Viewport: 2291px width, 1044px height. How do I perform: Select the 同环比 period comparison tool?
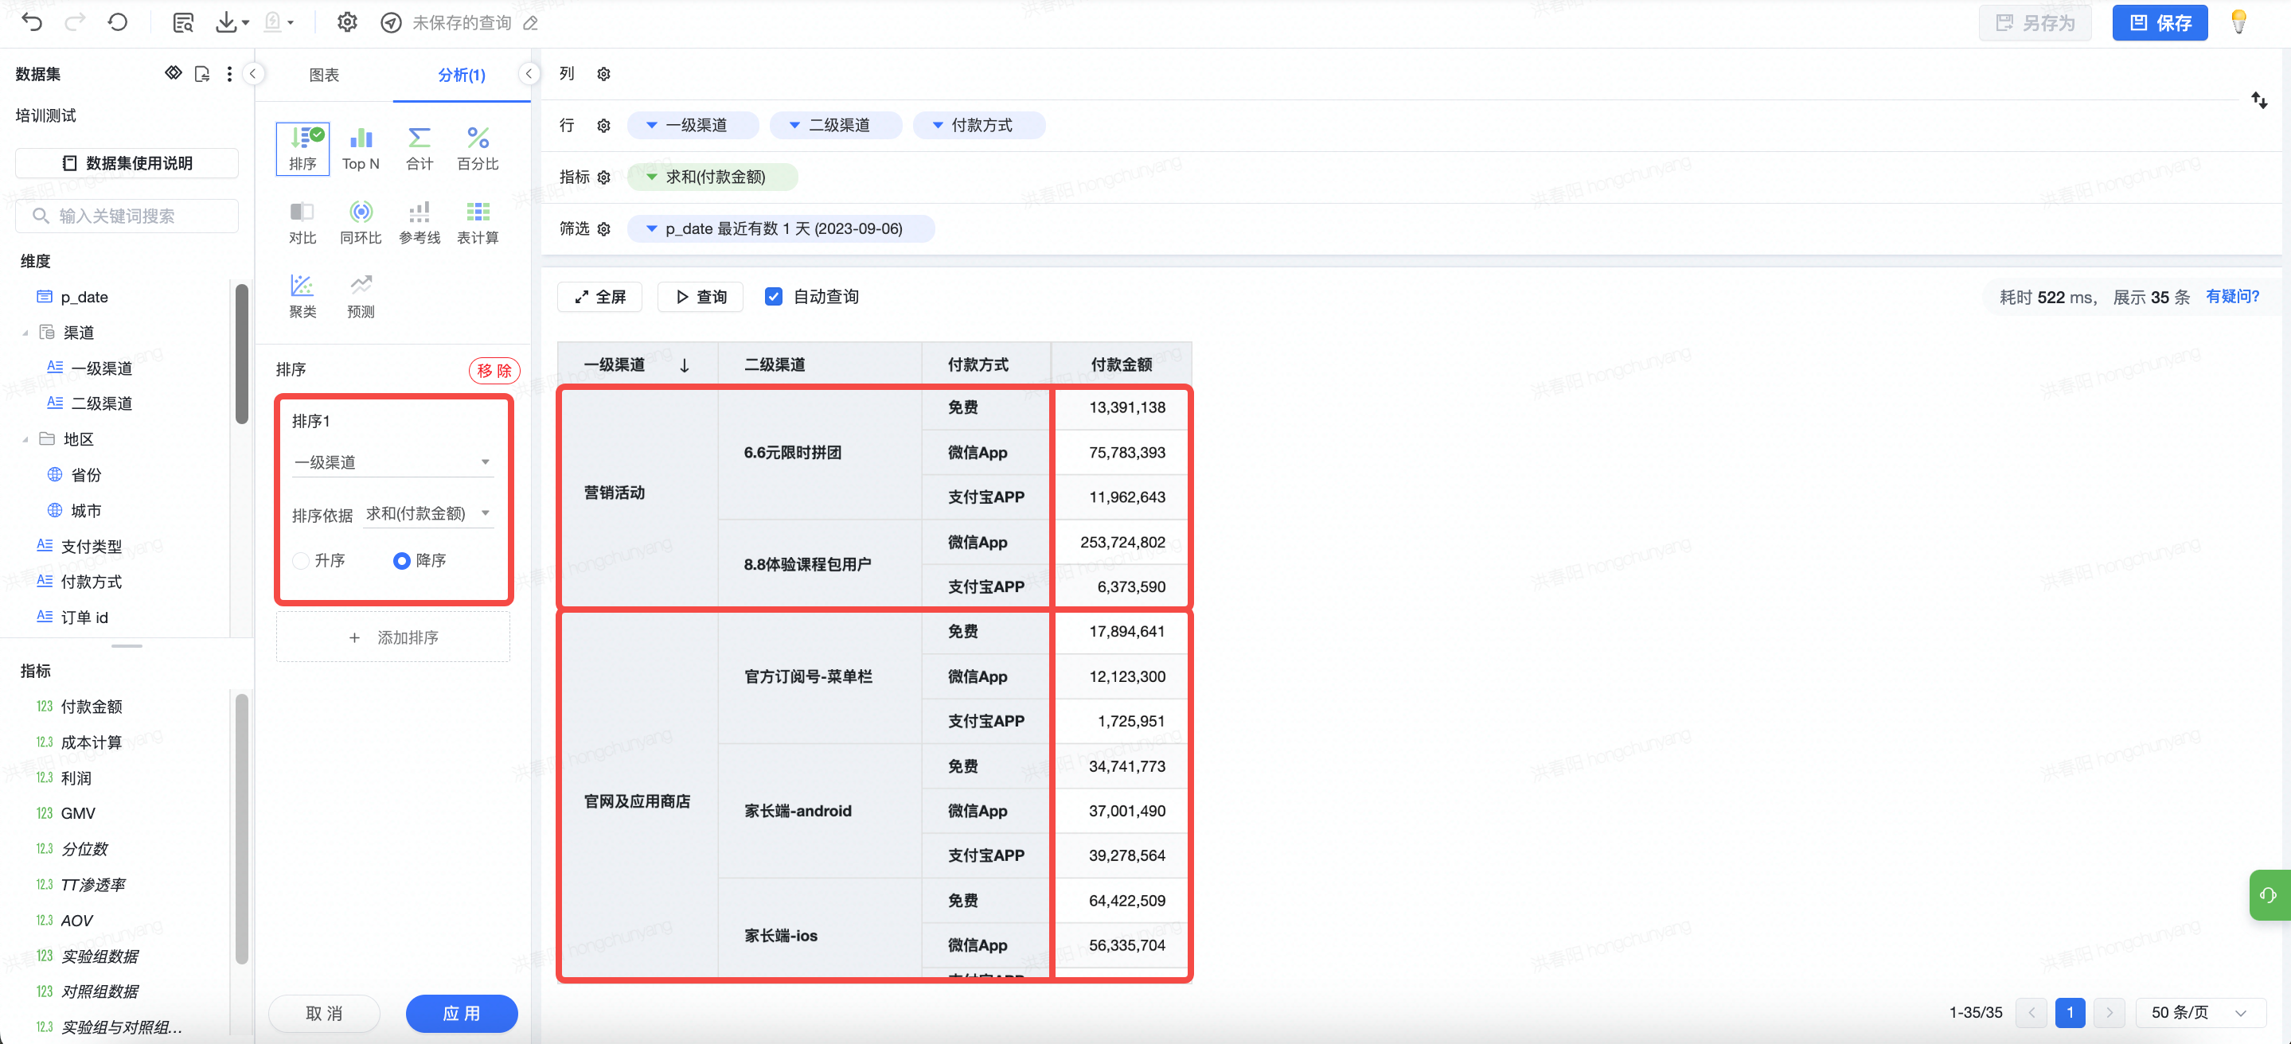360,222
